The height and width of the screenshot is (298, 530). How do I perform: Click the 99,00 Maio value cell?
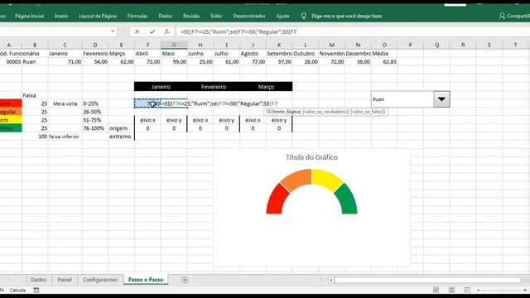(174, 62)
